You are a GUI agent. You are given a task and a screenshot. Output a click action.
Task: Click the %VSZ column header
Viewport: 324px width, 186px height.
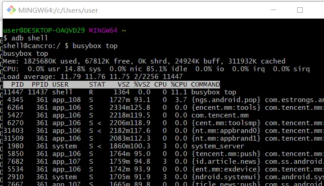click(142, 84)
